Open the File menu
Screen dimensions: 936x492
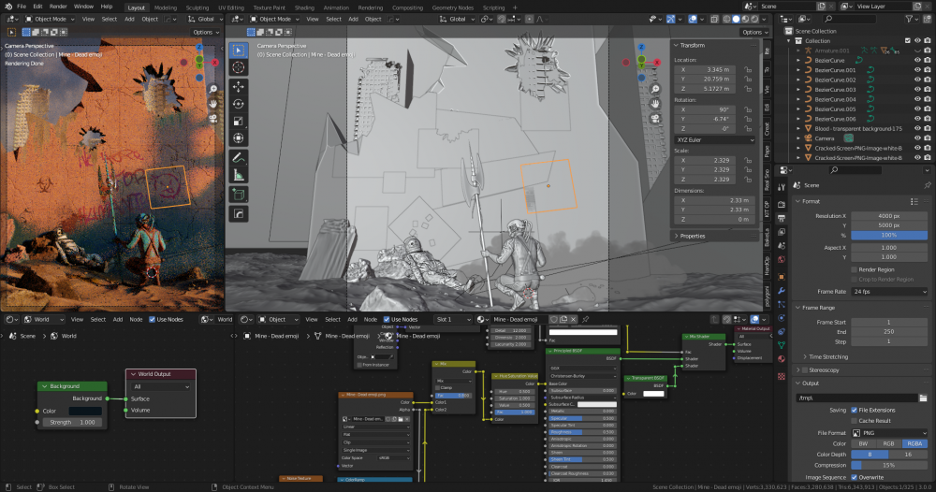tap(22, 7)
